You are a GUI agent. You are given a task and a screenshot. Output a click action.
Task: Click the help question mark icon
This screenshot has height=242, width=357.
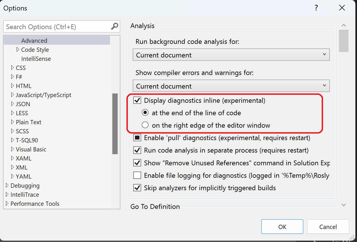click(316, 8)
